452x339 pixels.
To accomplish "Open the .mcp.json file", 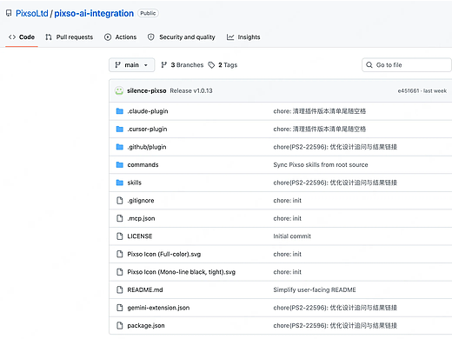I will 141,218.
